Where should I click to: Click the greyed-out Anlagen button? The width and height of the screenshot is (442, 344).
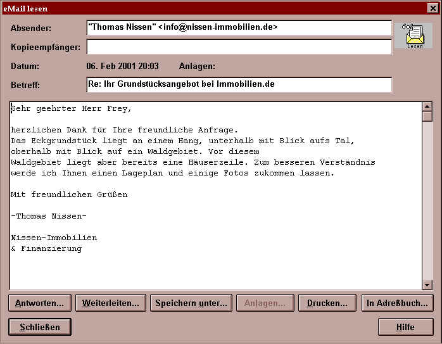pos(265,303)
